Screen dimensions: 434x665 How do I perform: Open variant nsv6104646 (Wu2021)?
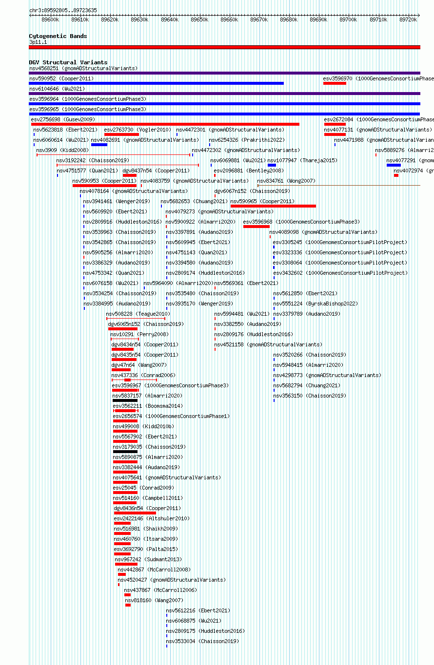[57, 89]
